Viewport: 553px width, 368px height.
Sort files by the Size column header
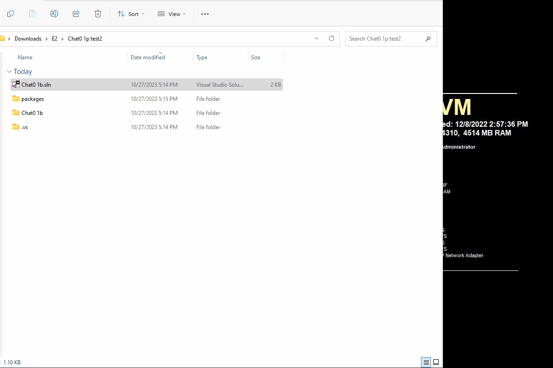pyautogui.click(x=256, y=57)
